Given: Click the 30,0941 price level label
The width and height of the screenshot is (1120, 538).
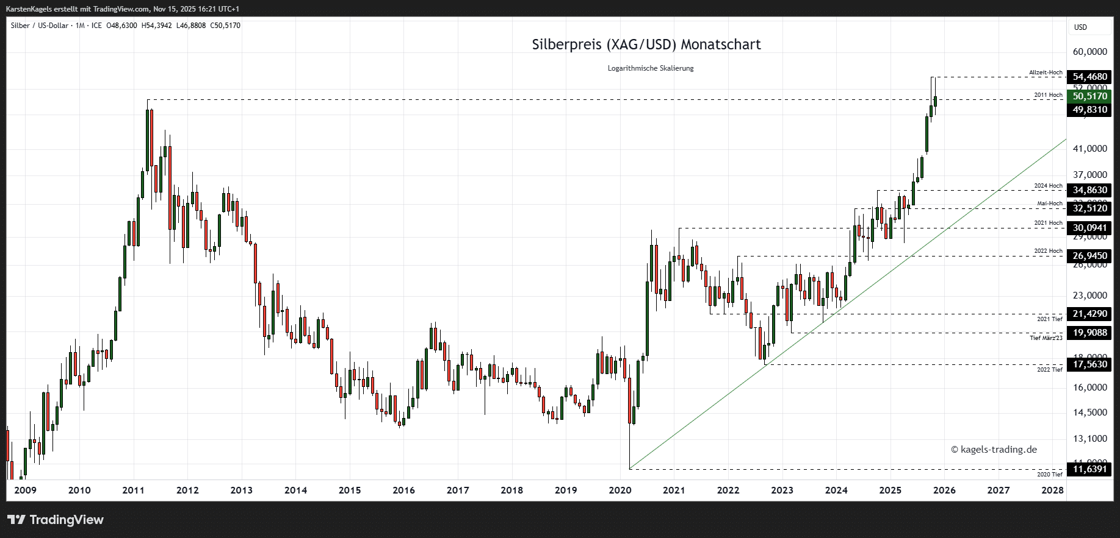Looking at the screenshot, I should click(x=1089, y=228).
